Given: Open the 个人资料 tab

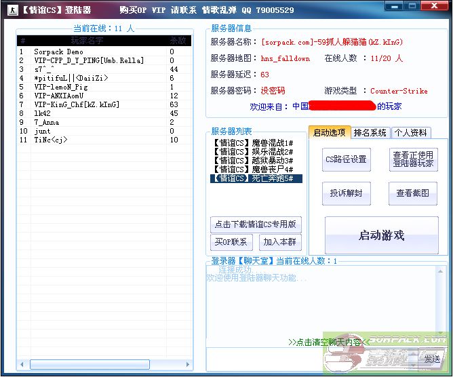Looking at the screenshot, I should tap(410, 133).
